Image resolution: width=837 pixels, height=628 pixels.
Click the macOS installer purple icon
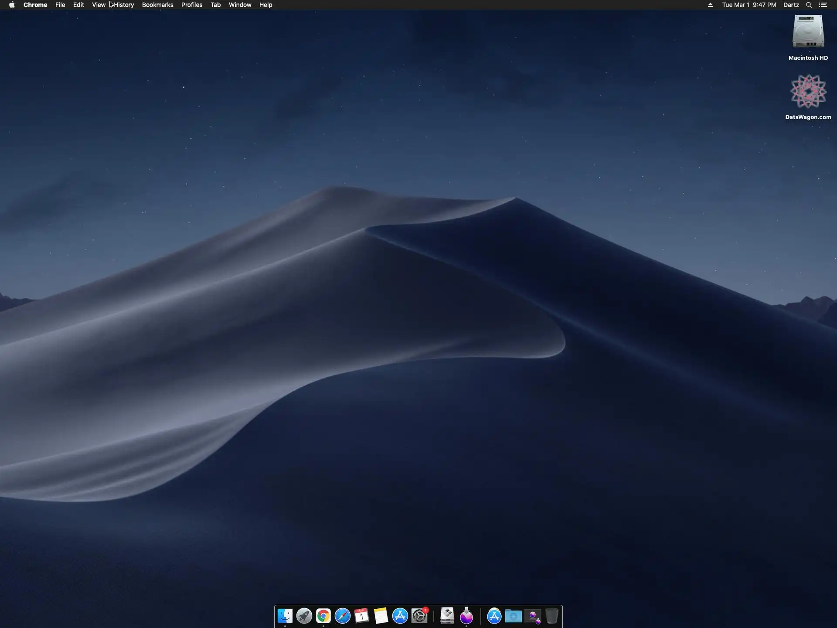click(466, 616)
